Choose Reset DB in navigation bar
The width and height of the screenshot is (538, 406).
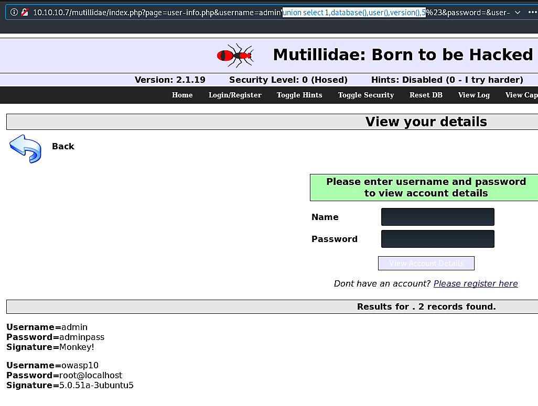(x=426, y=95)
